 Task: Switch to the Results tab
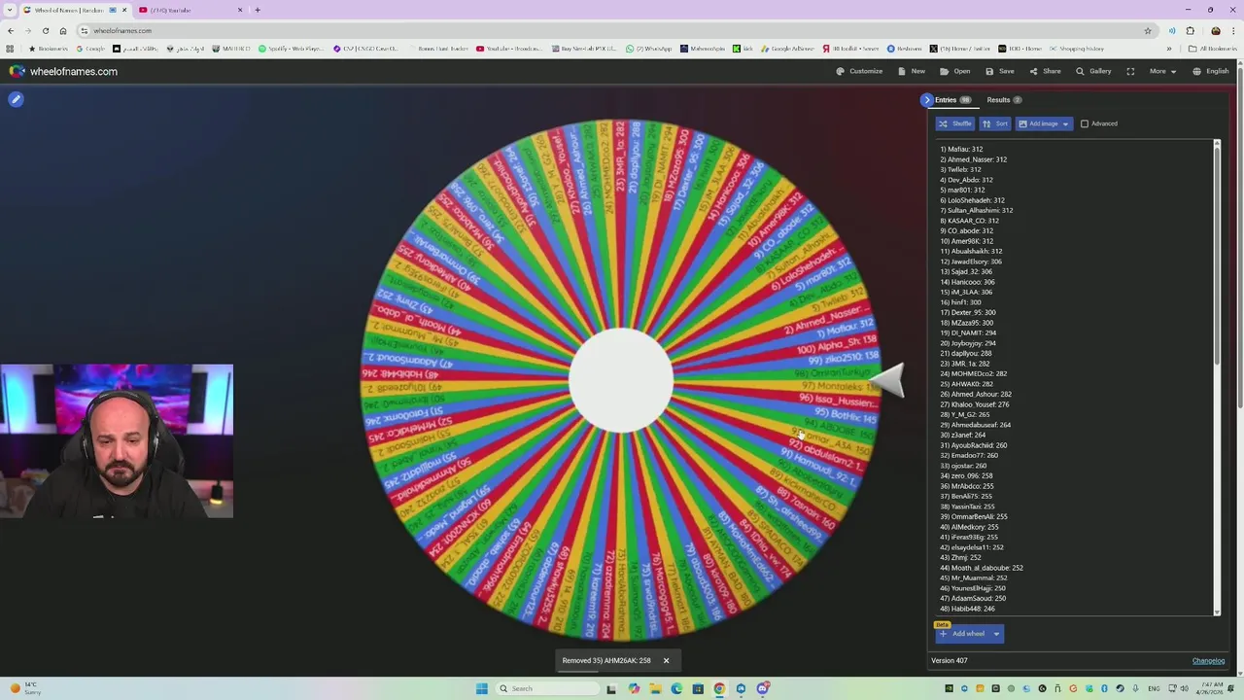[x=1004, y=100]
